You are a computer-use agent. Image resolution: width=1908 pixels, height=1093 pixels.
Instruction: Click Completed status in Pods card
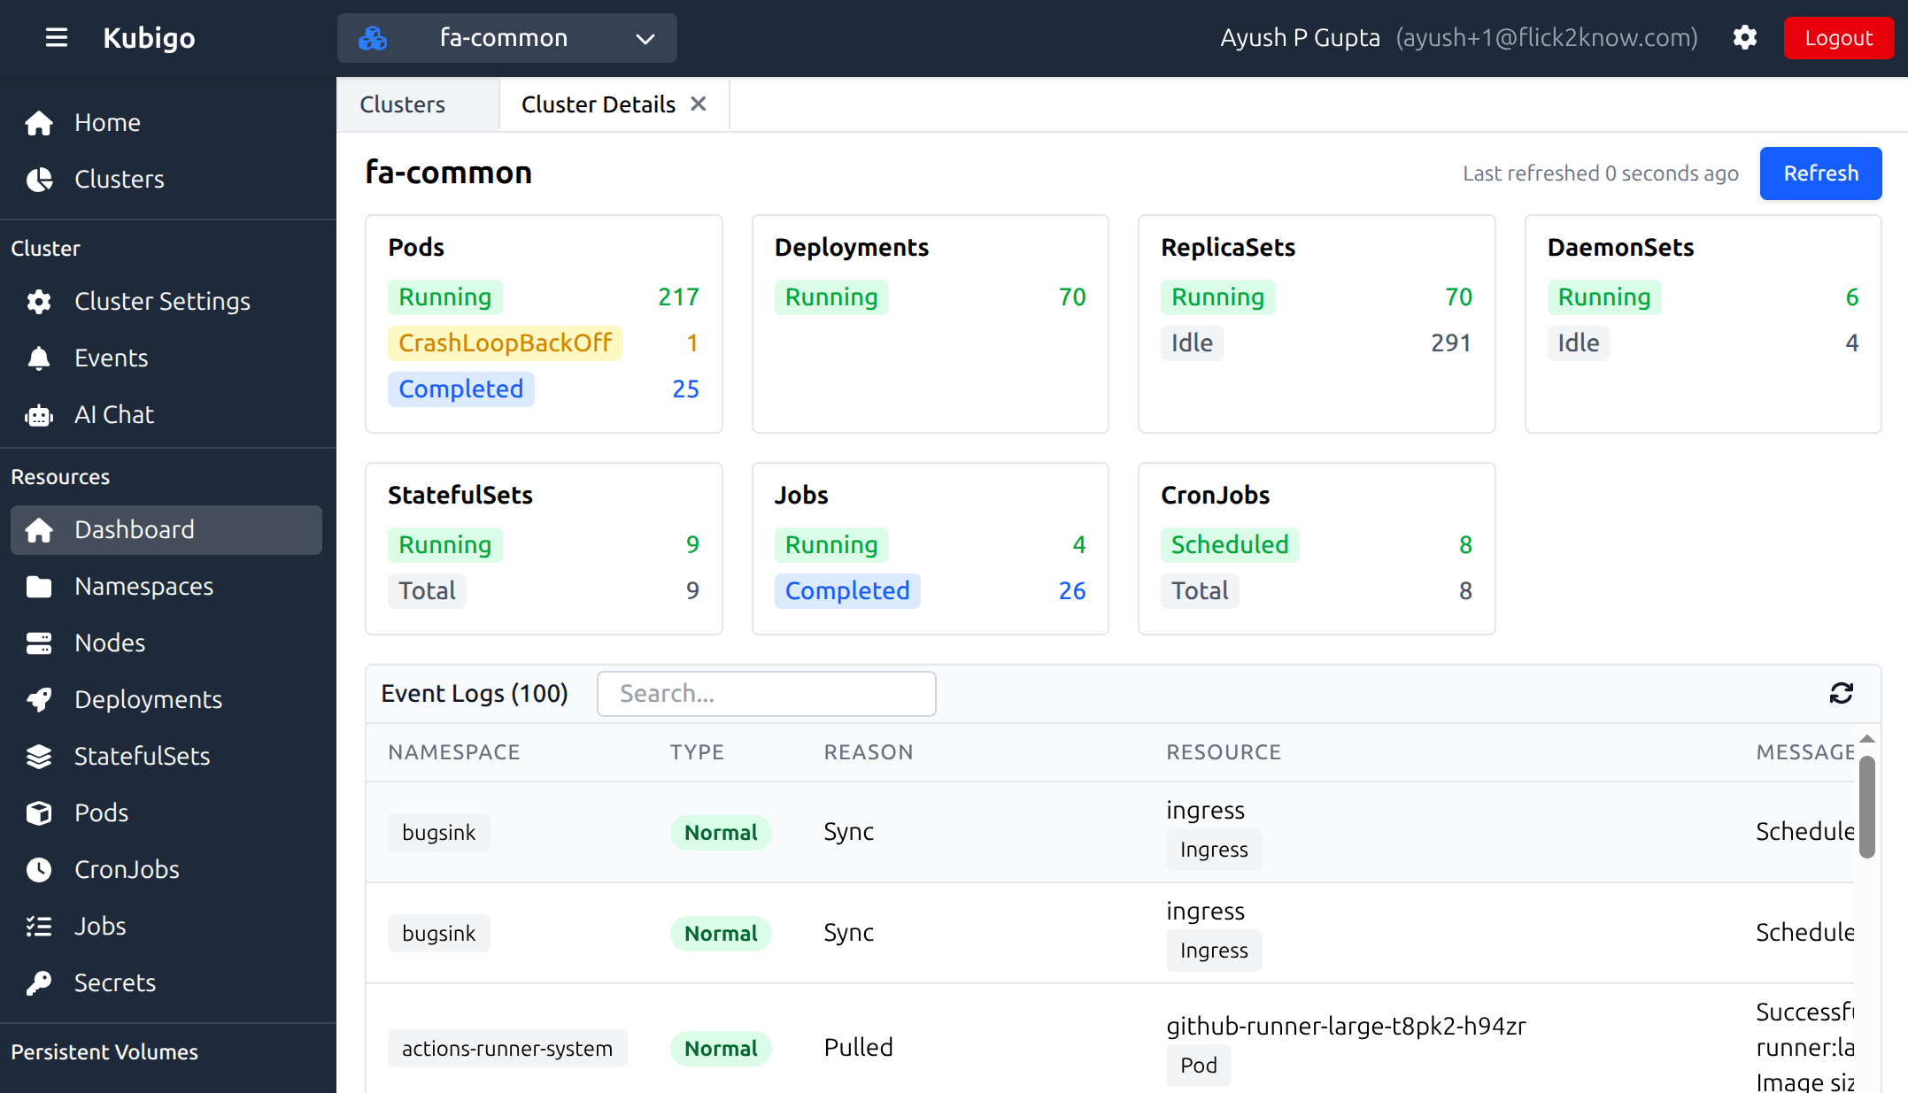(461, 389)
